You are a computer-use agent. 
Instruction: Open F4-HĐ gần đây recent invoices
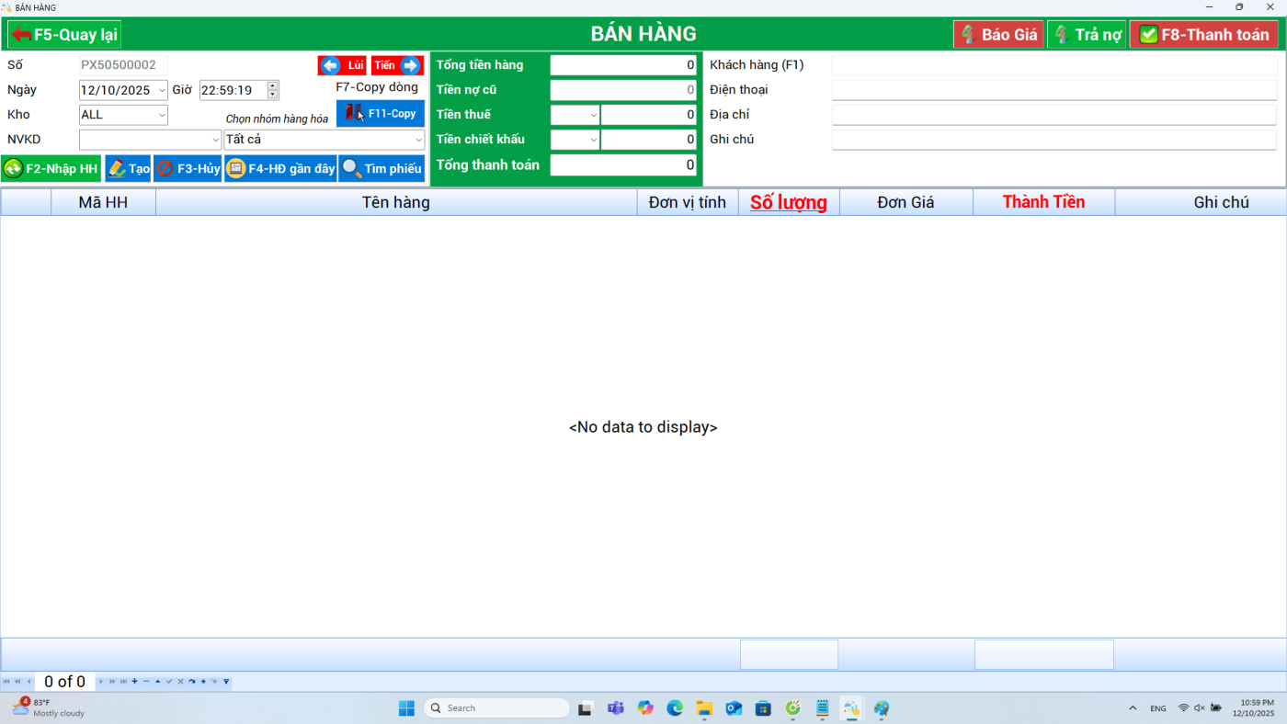tap(280, 169)
